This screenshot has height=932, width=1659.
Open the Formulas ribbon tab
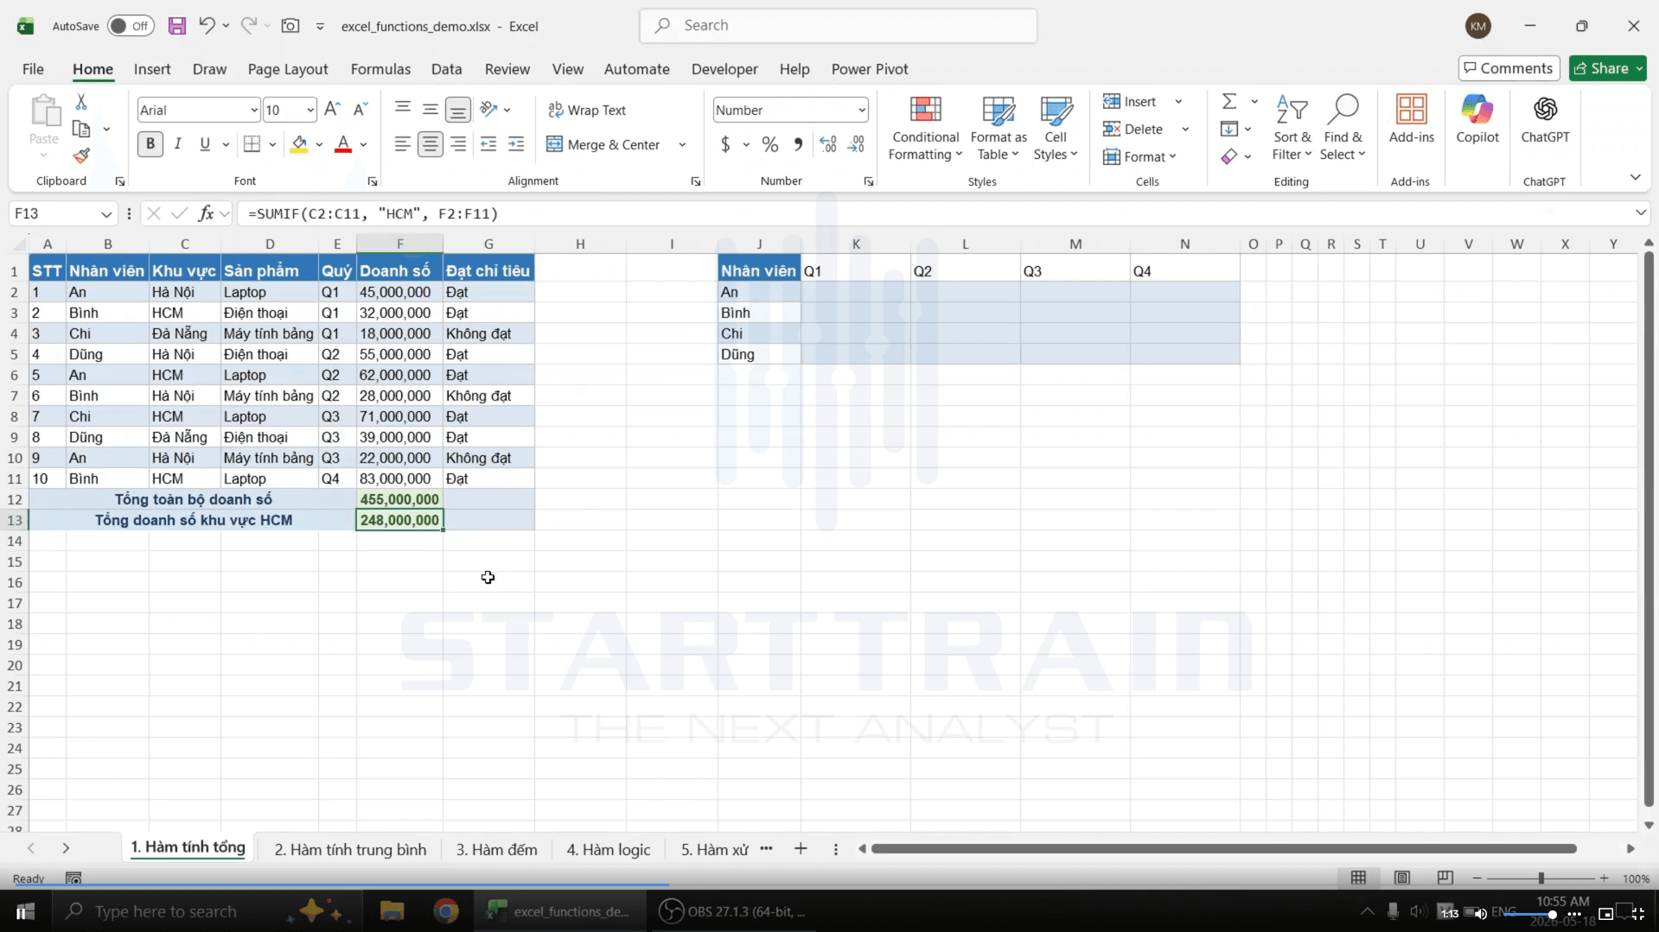click(380, 69)
